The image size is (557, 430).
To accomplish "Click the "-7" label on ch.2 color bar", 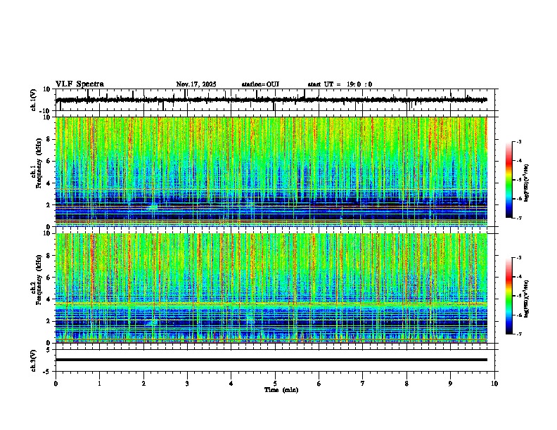I will (519, 334).
